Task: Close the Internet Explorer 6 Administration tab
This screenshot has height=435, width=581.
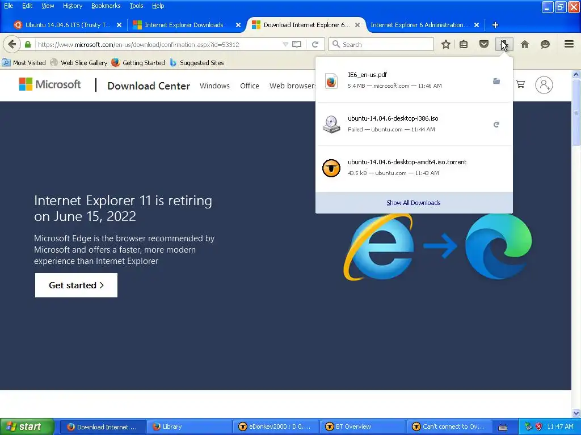Action: click(477, 25)
